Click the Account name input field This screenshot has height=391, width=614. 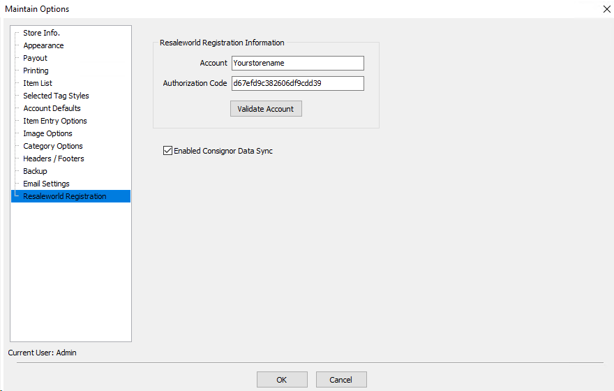click(298, 63)
